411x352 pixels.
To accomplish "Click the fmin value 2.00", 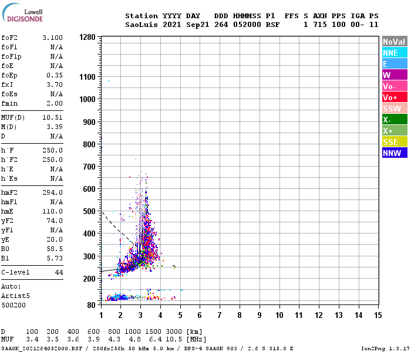I will pyautogui.click(x=55, y=103).
